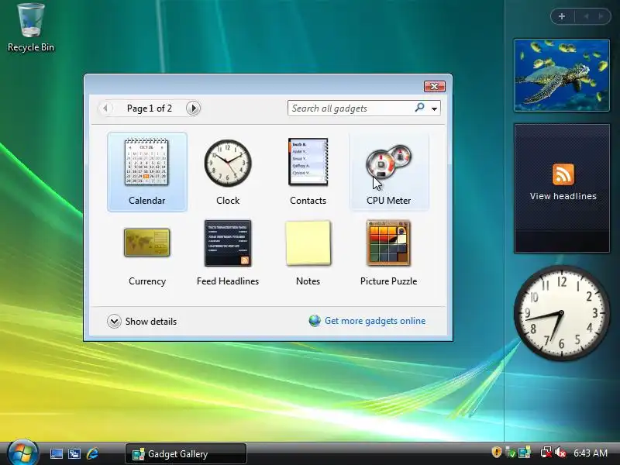Click the sidebar previous arrow
The width and height of the screenshot is (620, 465).
click(x=586, y=16)
